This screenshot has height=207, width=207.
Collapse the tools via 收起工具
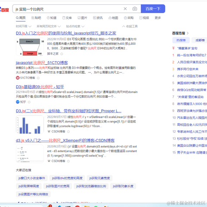point(130,26)
